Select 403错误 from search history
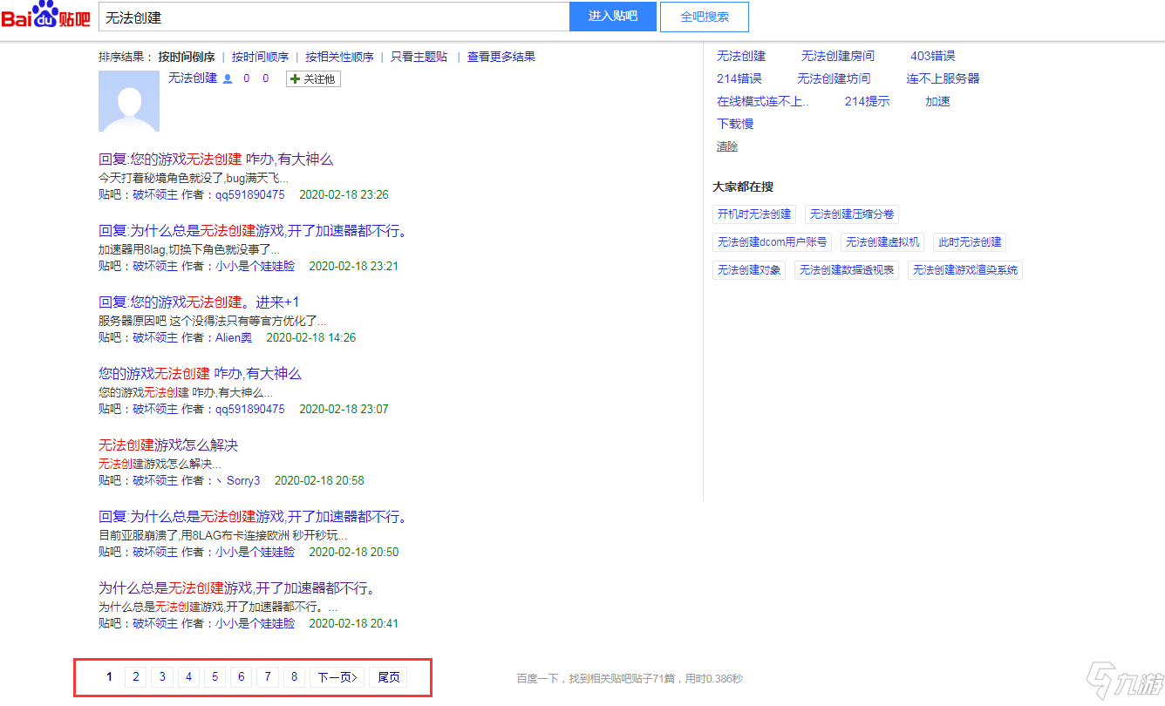The height and width of the screenshot is (706, 1165). [932, 56]
